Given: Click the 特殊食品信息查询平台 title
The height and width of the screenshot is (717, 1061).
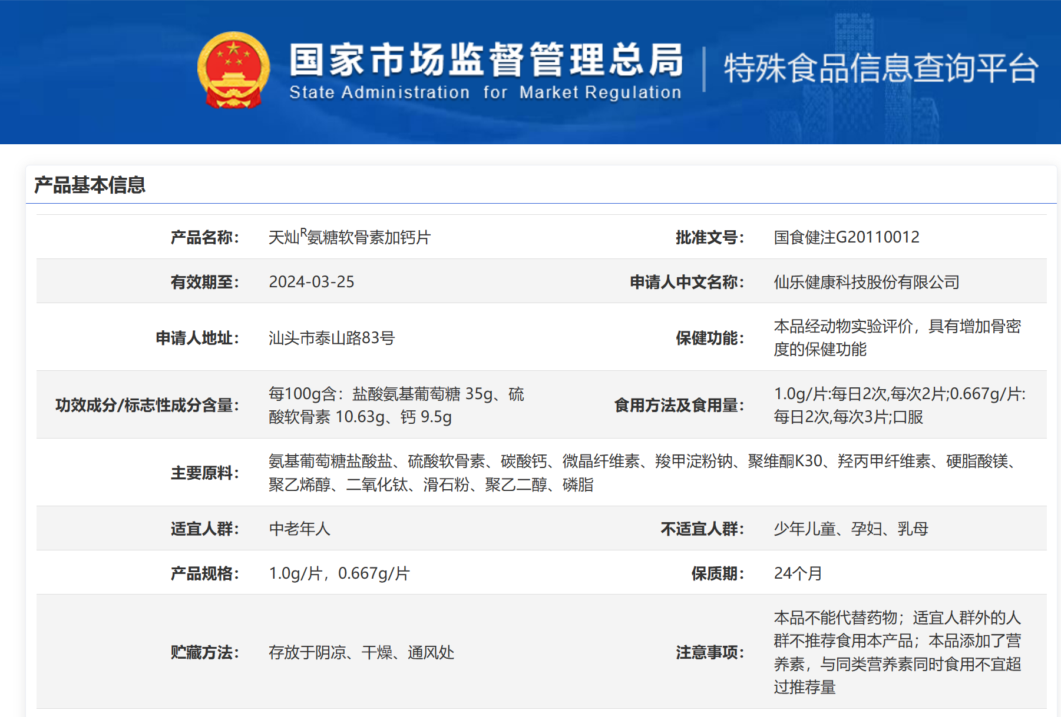Looking at the screenshot, I should tap(881, 68).
